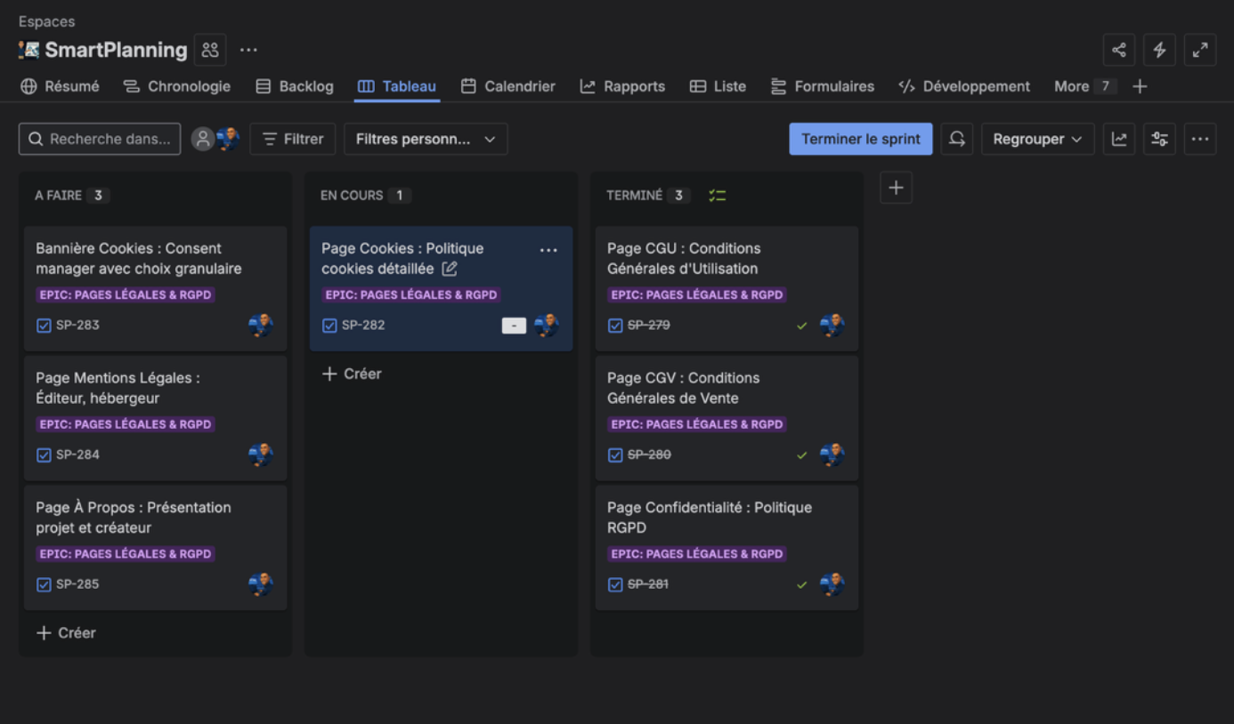Expand the Filtres personnalisés dropdown
This screenshot has width=1234, height=724.
[426, 139]
